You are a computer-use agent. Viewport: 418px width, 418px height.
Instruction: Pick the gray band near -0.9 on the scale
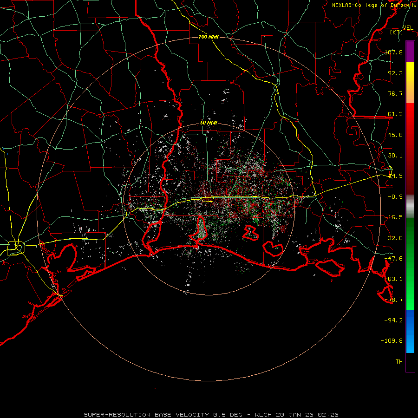click(x=410, y=206)
